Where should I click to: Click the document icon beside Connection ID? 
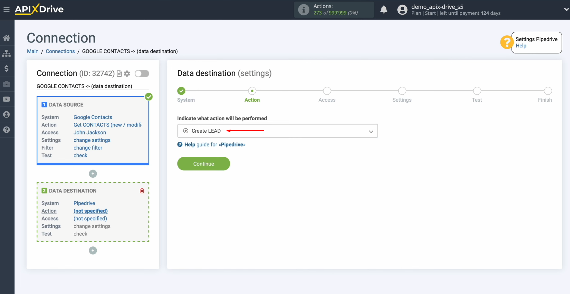pos(119,73)
